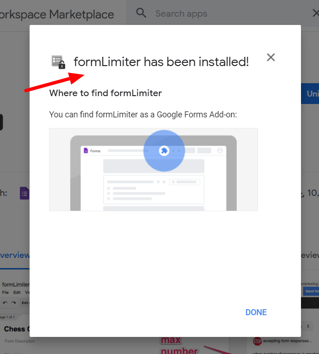Click the Workspace Marketplace title
Screen dimensions: 319x354
tap(57, 14)
